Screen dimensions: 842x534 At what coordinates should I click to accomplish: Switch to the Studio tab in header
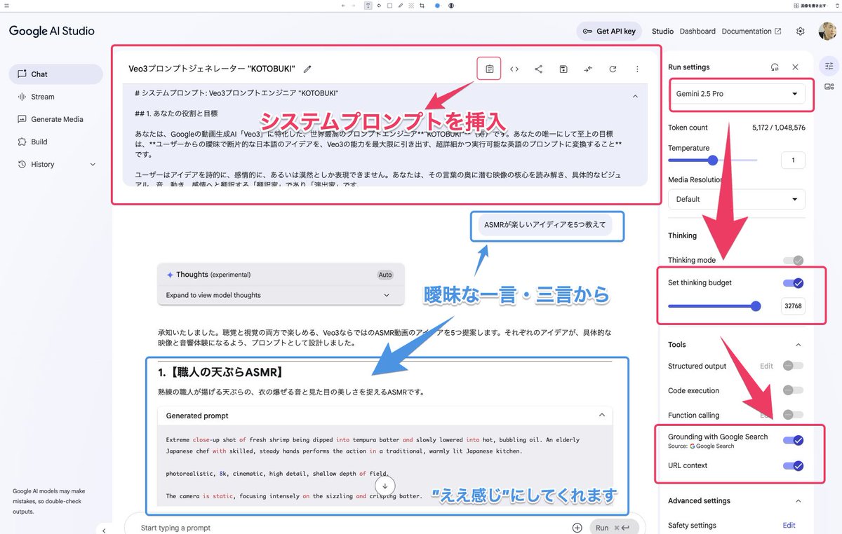click(x=662, y=31)
